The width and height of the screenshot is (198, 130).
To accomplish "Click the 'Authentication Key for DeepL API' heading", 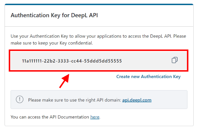I will pos(54,15).
